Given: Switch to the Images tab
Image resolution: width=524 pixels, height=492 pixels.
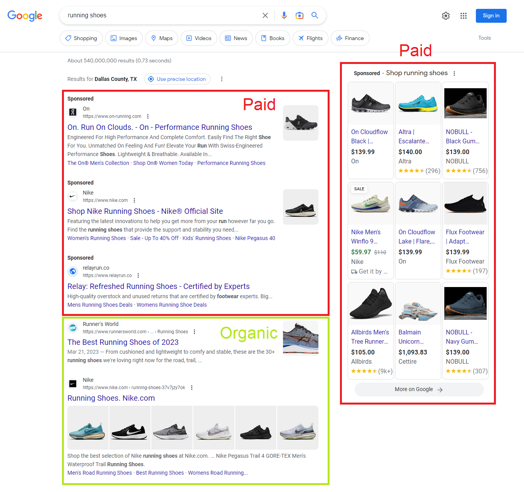Looking at the screenshot, I should click(x=124, y=38).
